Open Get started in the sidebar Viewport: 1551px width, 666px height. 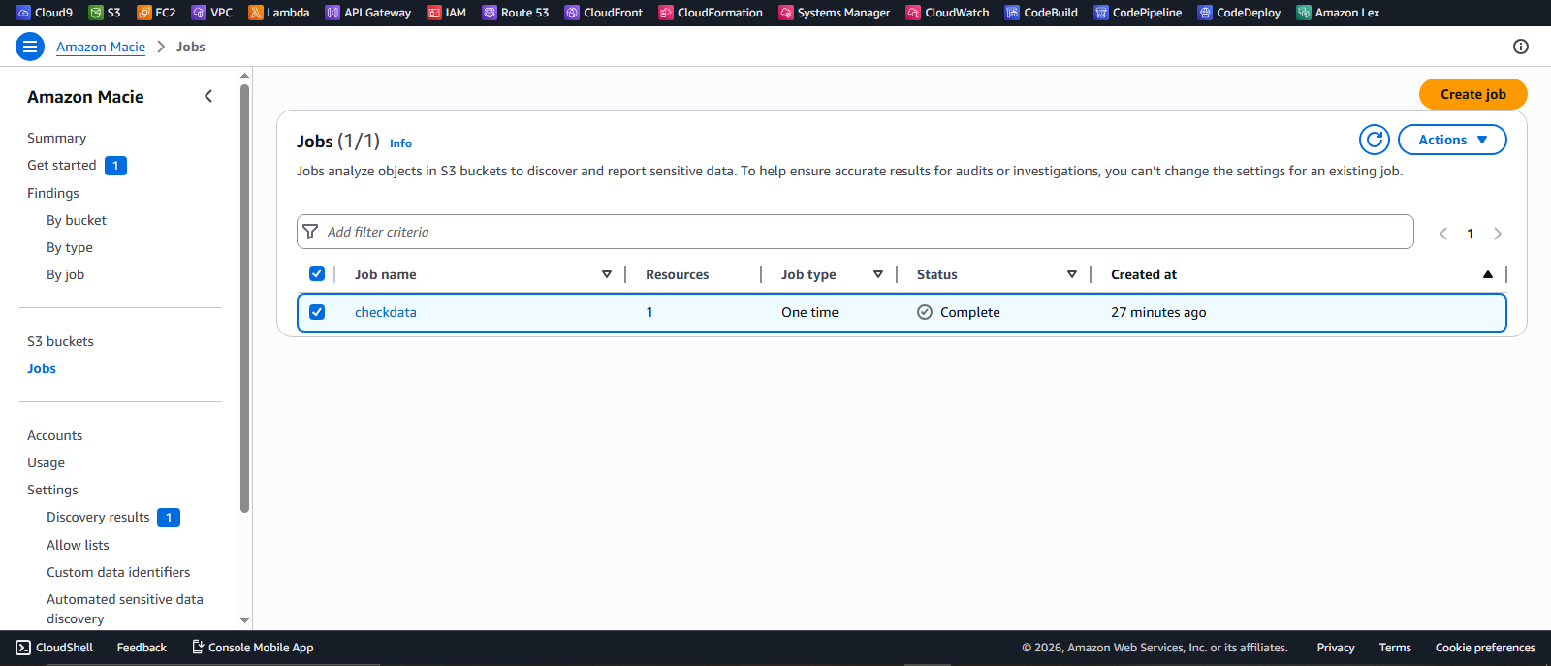62,166
